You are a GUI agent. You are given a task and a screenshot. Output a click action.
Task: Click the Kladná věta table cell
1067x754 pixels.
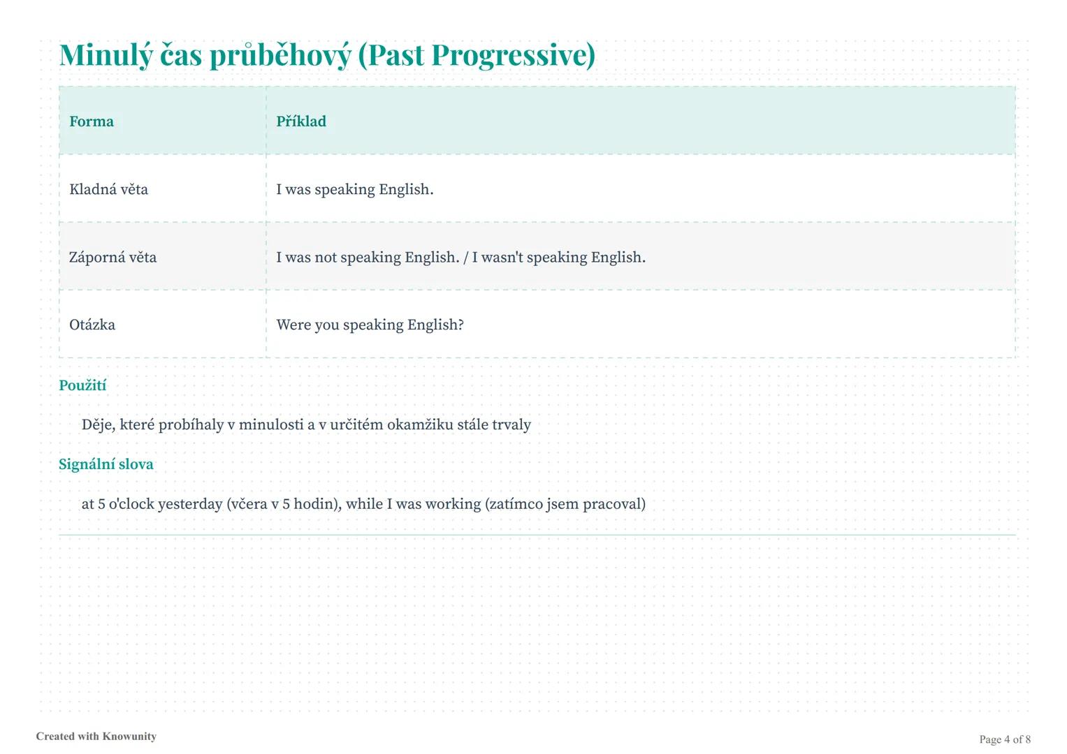(109, 189)
